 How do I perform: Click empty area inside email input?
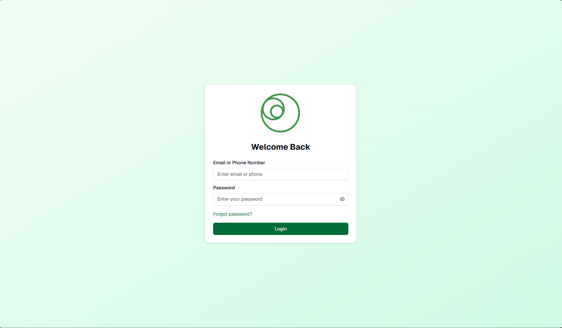[x=307, y=174]
